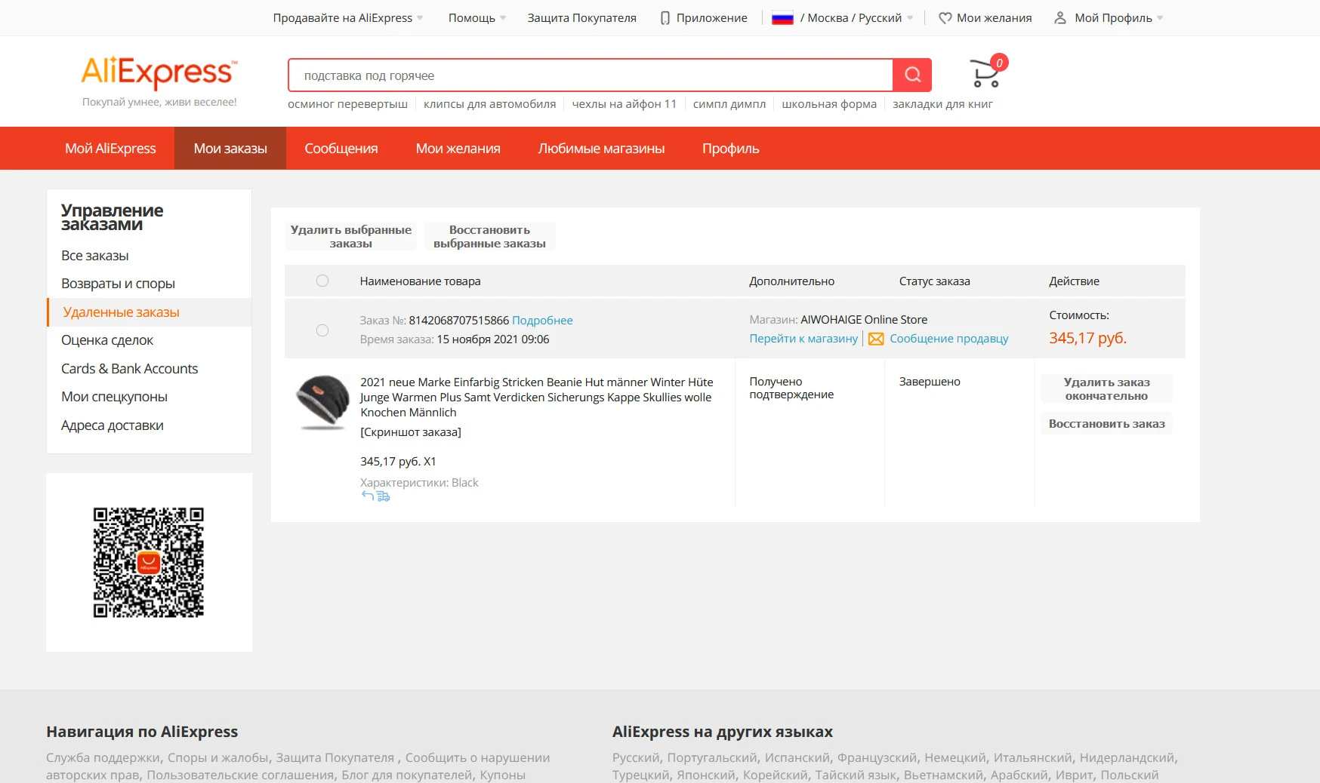
Task: Open the Москва / Русский region dropdown
Action: pos(856,18)
